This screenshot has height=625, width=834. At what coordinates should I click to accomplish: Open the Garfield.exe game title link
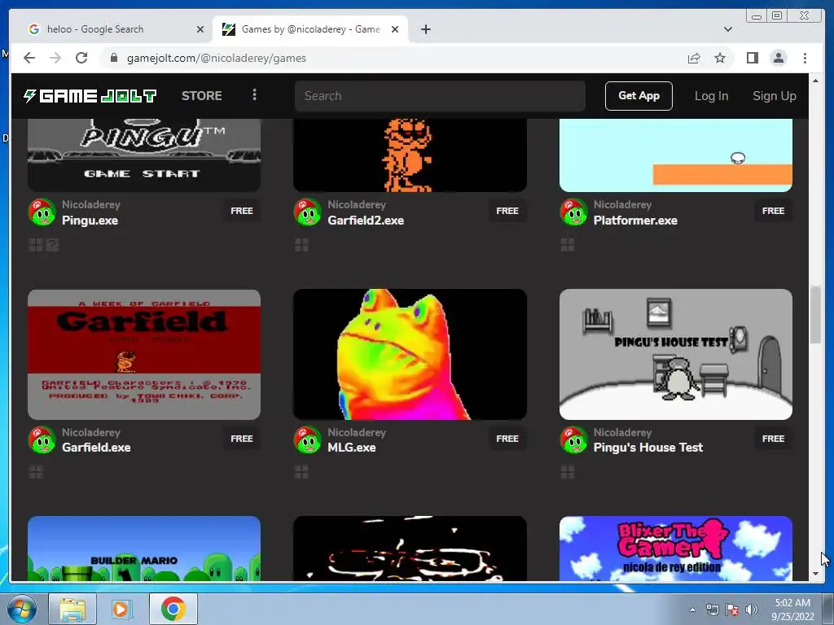pos(96,448)
